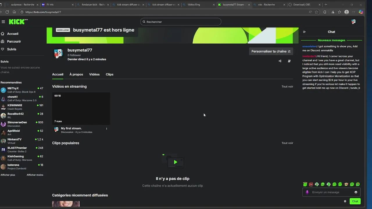Click Tout voir for Clips populaires
This screenshot has height=209, width=372.
click(x=287, y=143)
